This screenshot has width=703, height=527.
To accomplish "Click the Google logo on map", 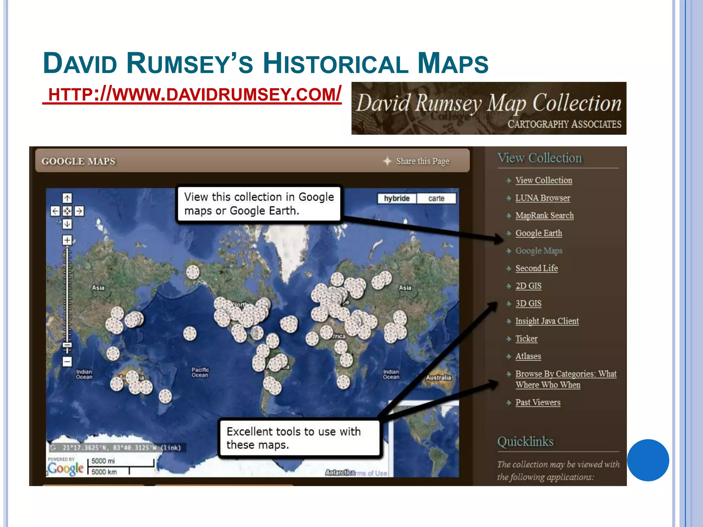I will [65, 468].
